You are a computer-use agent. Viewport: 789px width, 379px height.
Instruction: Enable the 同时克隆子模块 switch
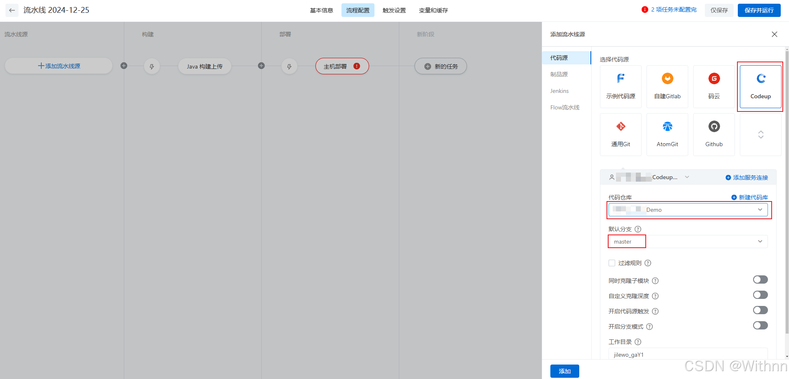760,280
